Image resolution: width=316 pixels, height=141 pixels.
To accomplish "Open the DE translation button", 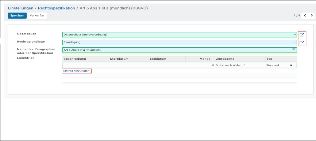I will pos(293,49).
